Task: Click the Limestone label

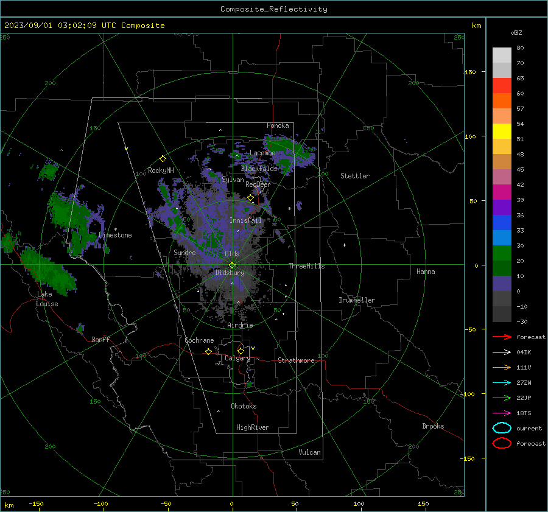Action: (x=115, y=235)
